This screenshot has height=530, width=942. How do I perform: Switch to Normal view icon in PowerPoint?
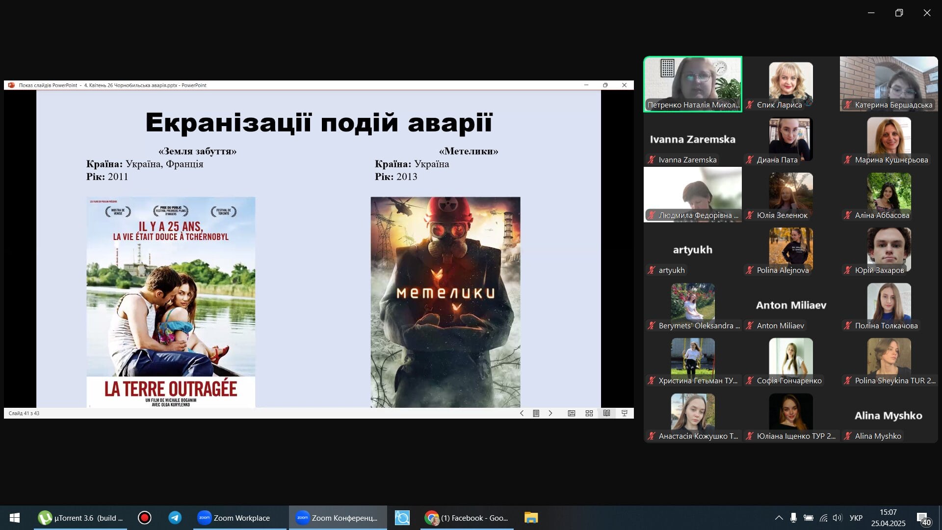click(572, 413)
